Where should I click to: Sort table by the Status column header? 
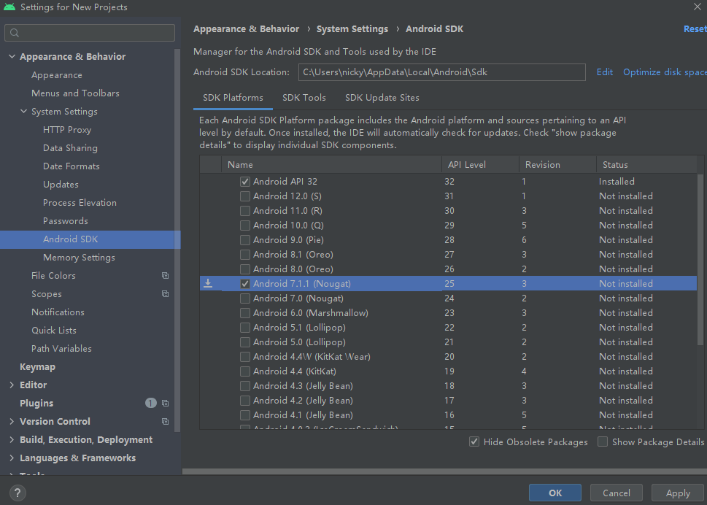click(646, 165)
